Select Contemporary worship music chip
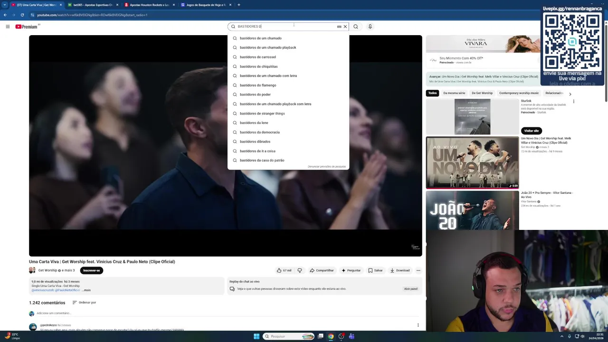The image size is (608, 342). pos(519,93)
